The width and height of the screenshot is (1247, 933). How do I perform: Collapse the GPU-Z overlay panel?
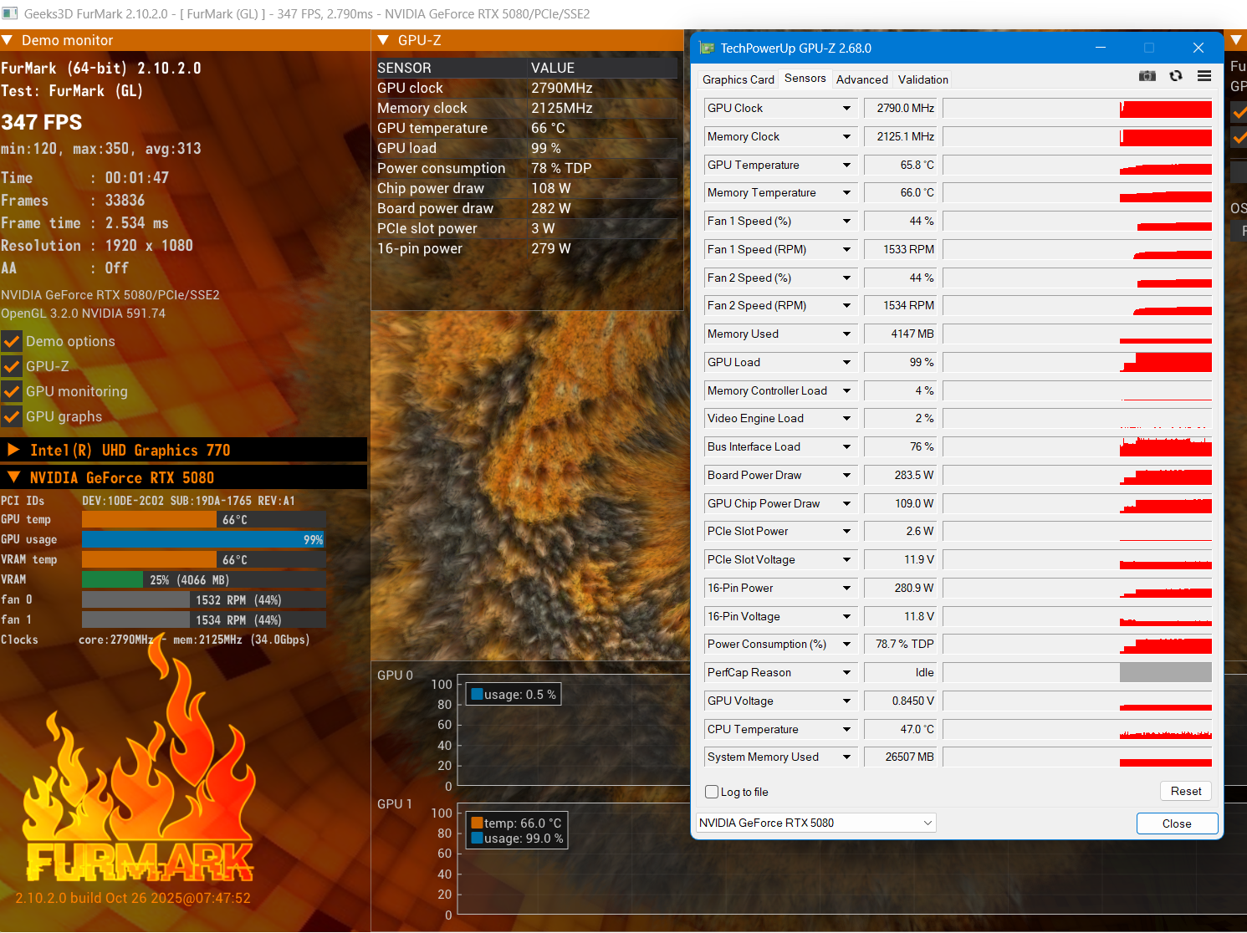click(x=383, y=40)
